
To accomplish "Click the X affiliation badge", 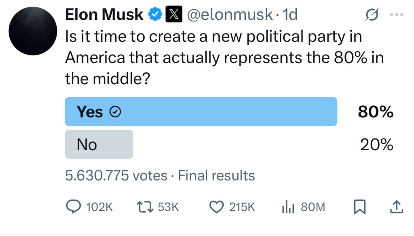I will coord(174,14).
